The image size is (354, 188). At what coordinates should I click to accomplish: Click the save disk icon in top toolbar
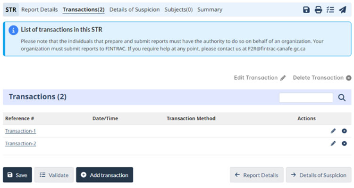306,10
